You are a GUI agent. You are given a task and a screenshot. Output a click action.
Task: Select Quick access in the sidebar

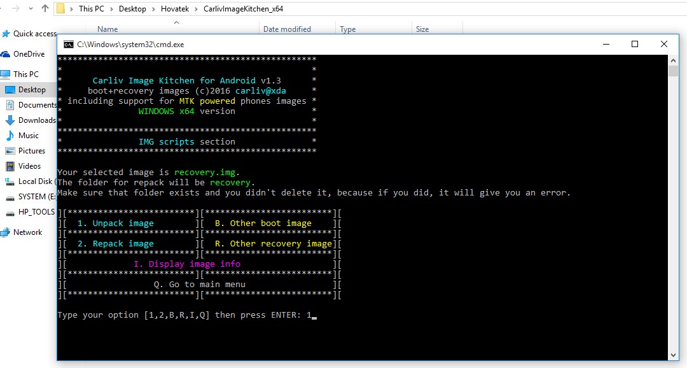tap(33, 34)
